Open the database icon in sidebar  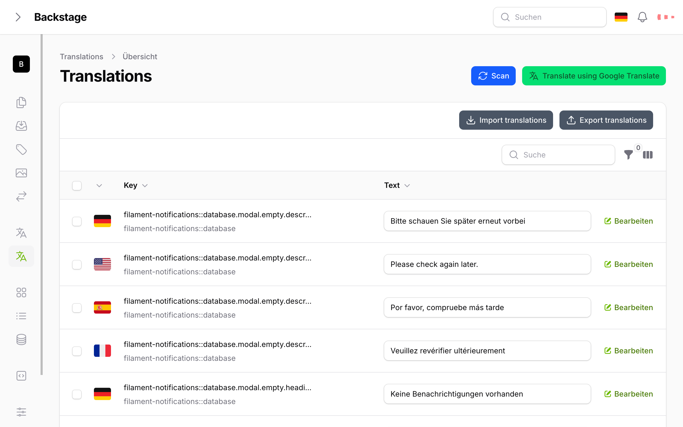21,339
